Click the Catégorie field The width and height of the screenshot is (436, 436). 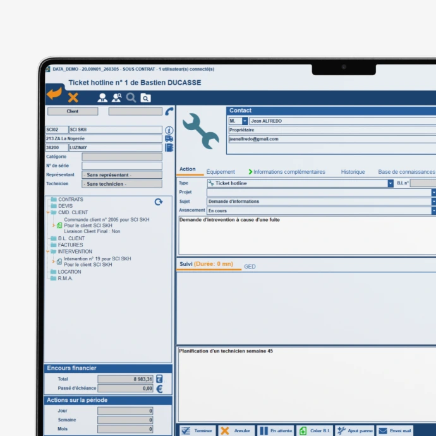point(122,157)
